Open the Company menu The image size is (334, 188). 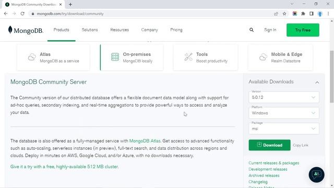coord(150,30)
